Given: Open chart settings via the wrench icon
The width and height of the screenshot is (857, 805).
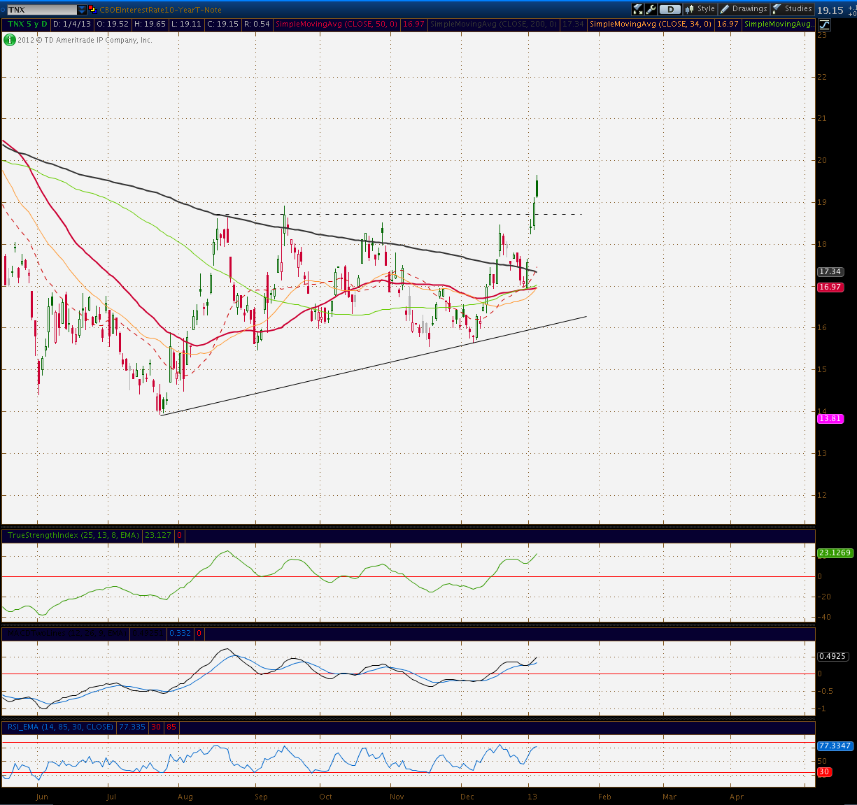Looking at the screenshot, I should point(651,9).
